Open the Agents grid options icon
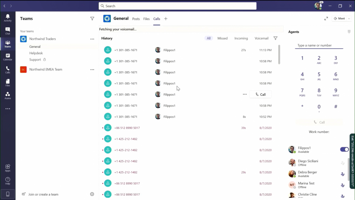Image resolution: width=355 pixels, height=200 pixels. point(349,32)
